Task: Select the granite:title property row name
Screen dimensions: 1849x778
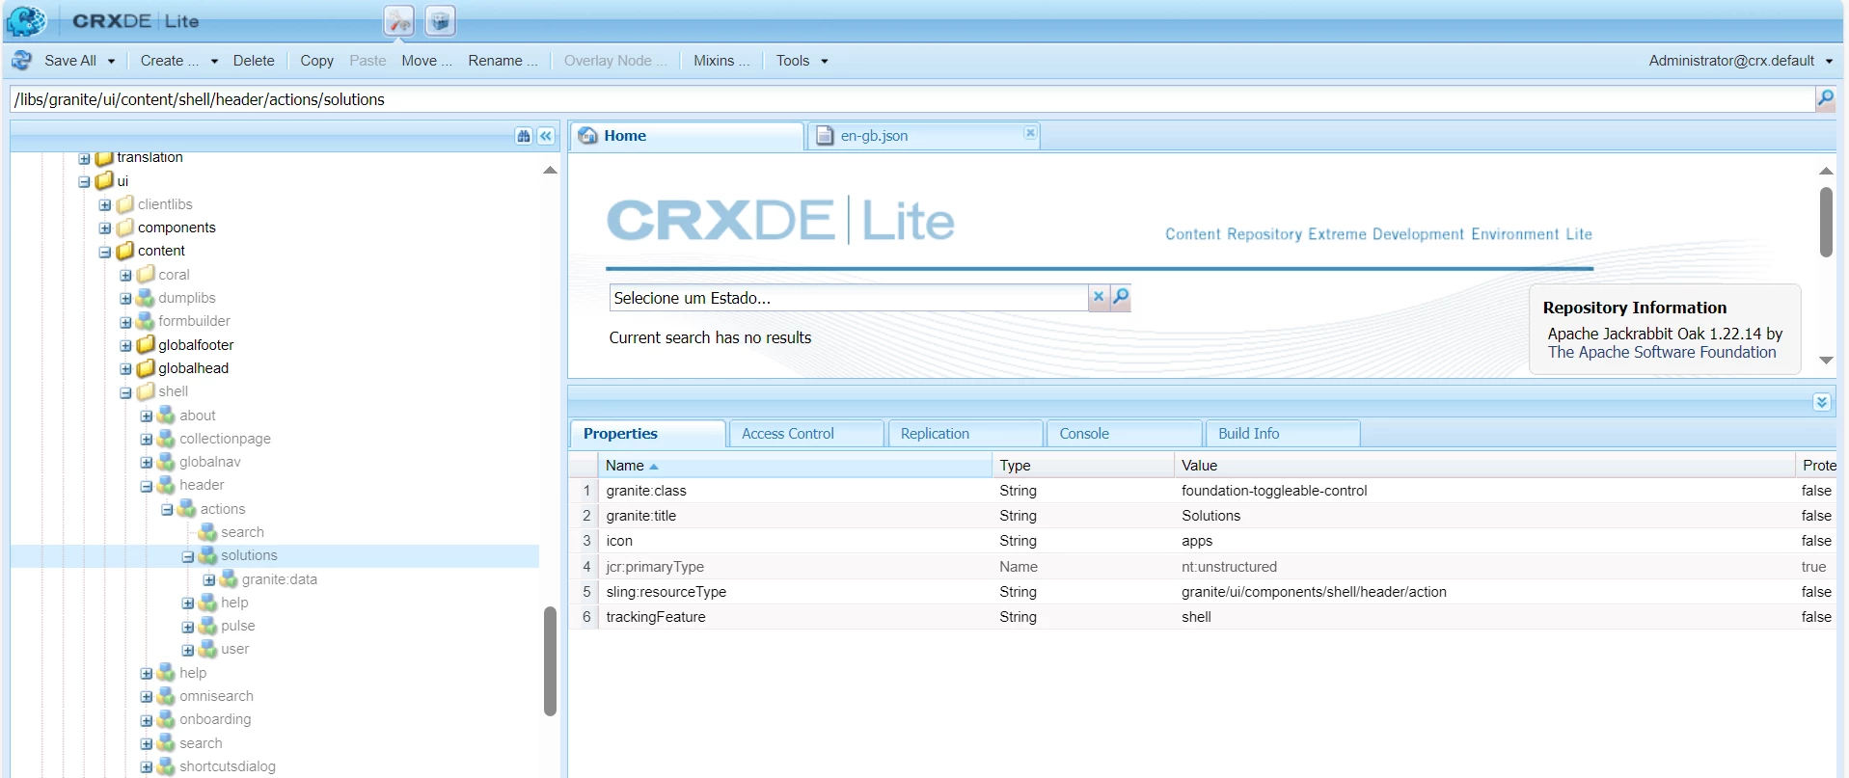Action: [640, 516]
